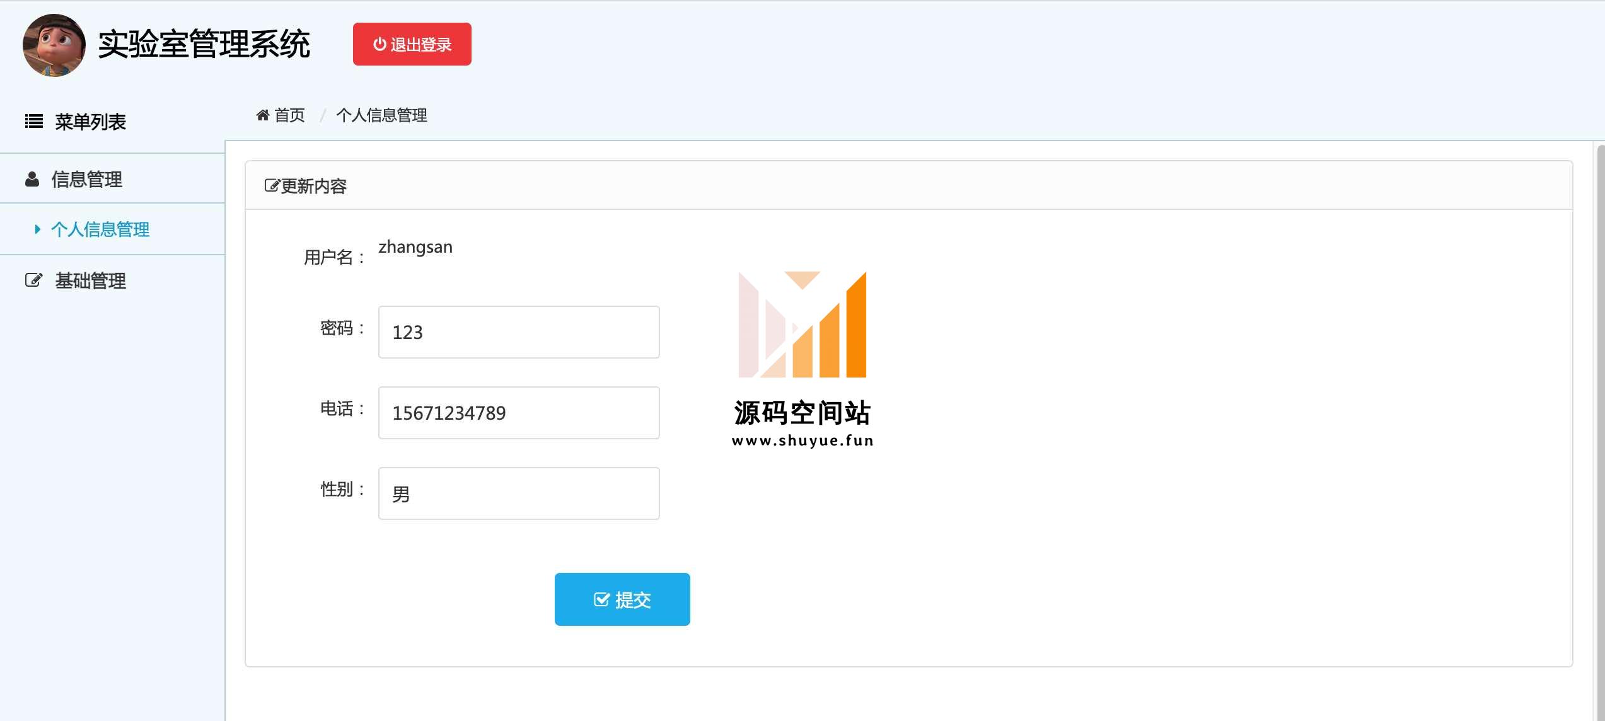Image resolution: width=1605 pixels, height=721 pixels.
Task: Focus the 密码 input field
Action: click(519, 332)
